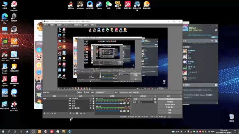The width and height of the screenshot is (239, 134).
Task: Open OBS 视图 (View) menu
Action: coord(59,25)
